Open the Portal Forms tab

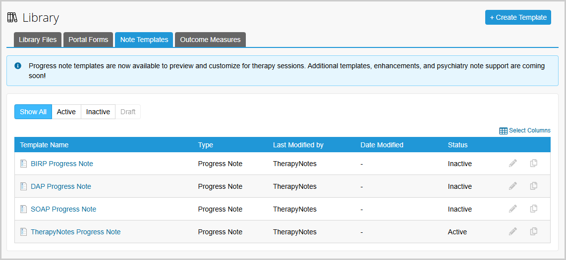pyautogui.click(x=88, y=40)
